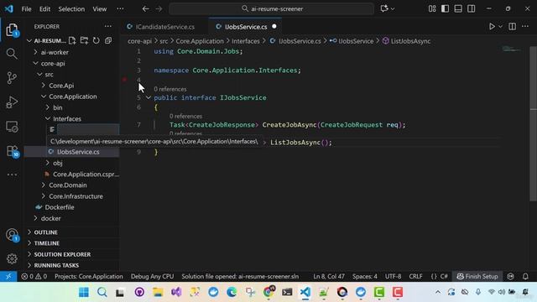This screenshot has width=537, height=302.
Task: Go to line via Ln 8, Col 47
Action: [x=329, y=276]
